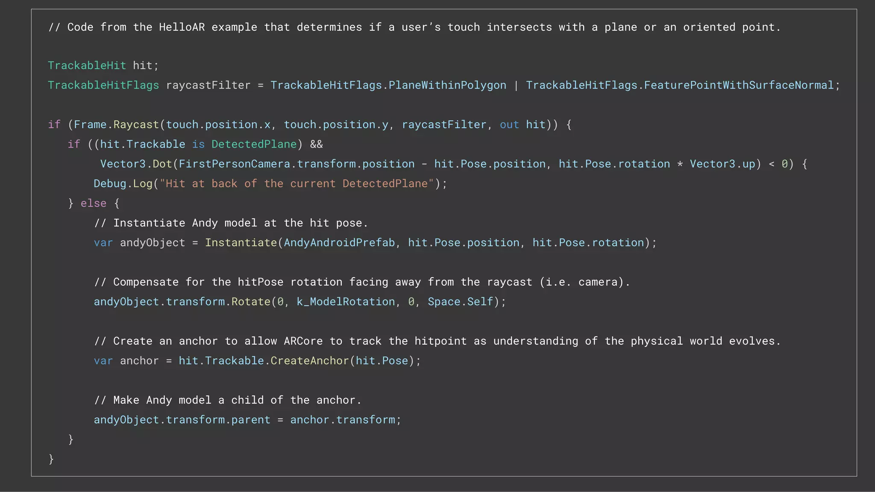Click 'hit.Trackable.CreateAnchor' call

click(x=264, y=360)
